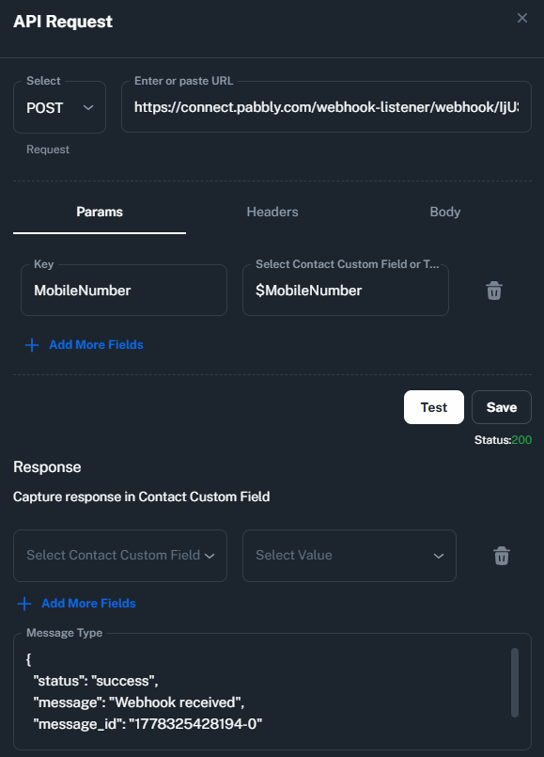Screen dimensions: 544x757
Task: Click the Test button
Action: pyautogui.click(x=434, y=407)
